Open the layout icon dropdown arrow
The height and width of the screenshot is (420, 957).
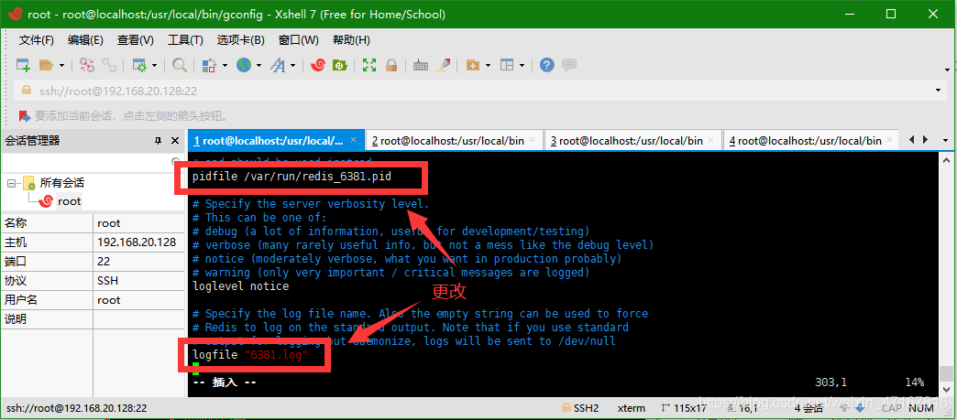coord(522,65)
